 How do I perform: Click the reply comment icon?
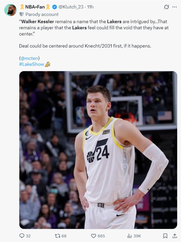tap(22, 236)
